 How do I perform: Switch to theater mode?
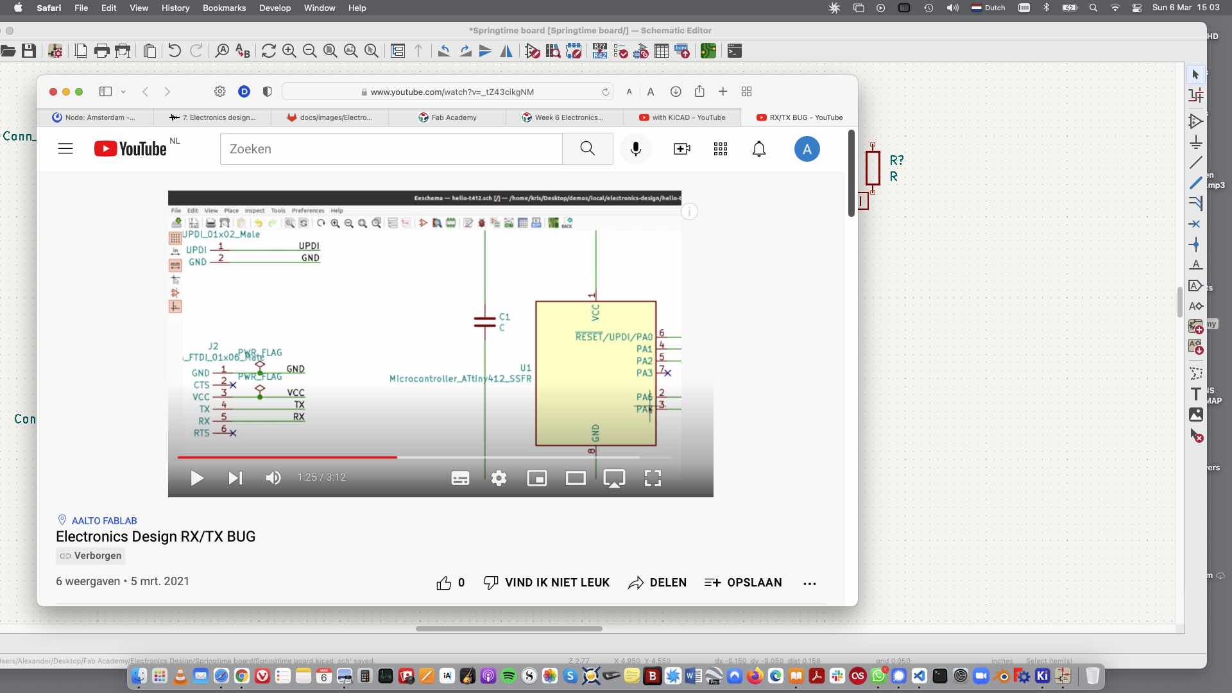[x=576, y=478]
